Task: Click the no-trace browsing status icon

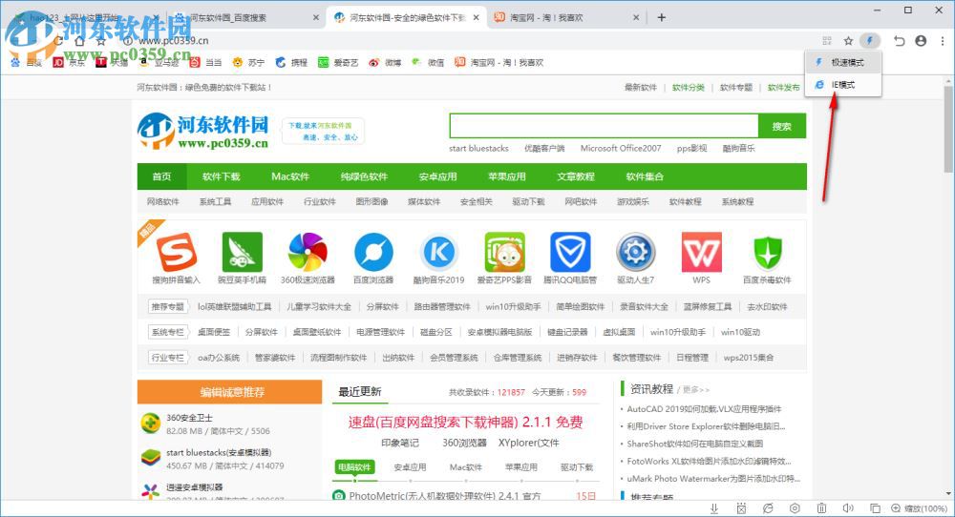Action: (768, 507)
